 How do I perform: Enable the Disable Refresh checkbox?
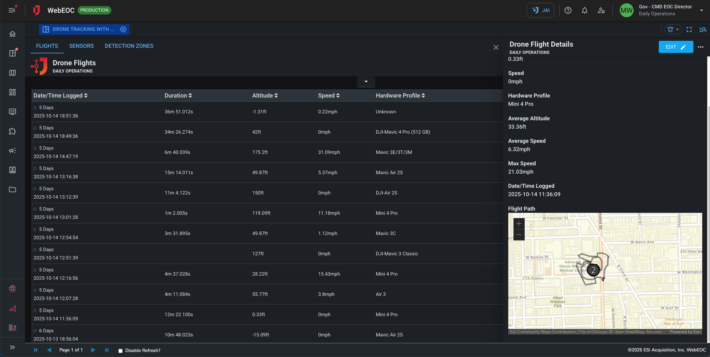pos(120,351)
